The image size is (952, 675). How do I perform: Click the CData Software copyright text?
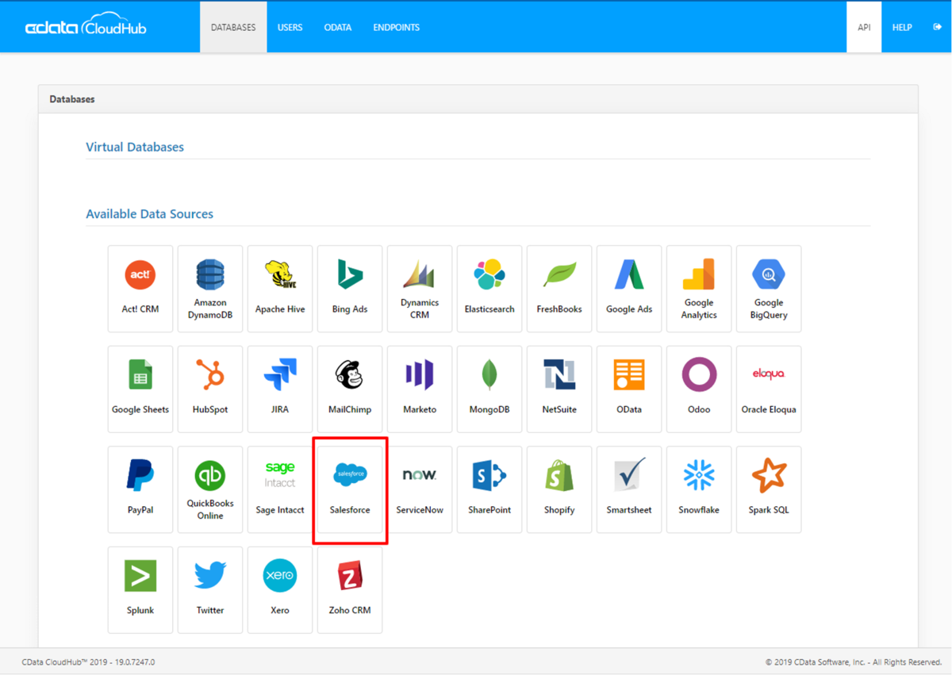(854, 662)
